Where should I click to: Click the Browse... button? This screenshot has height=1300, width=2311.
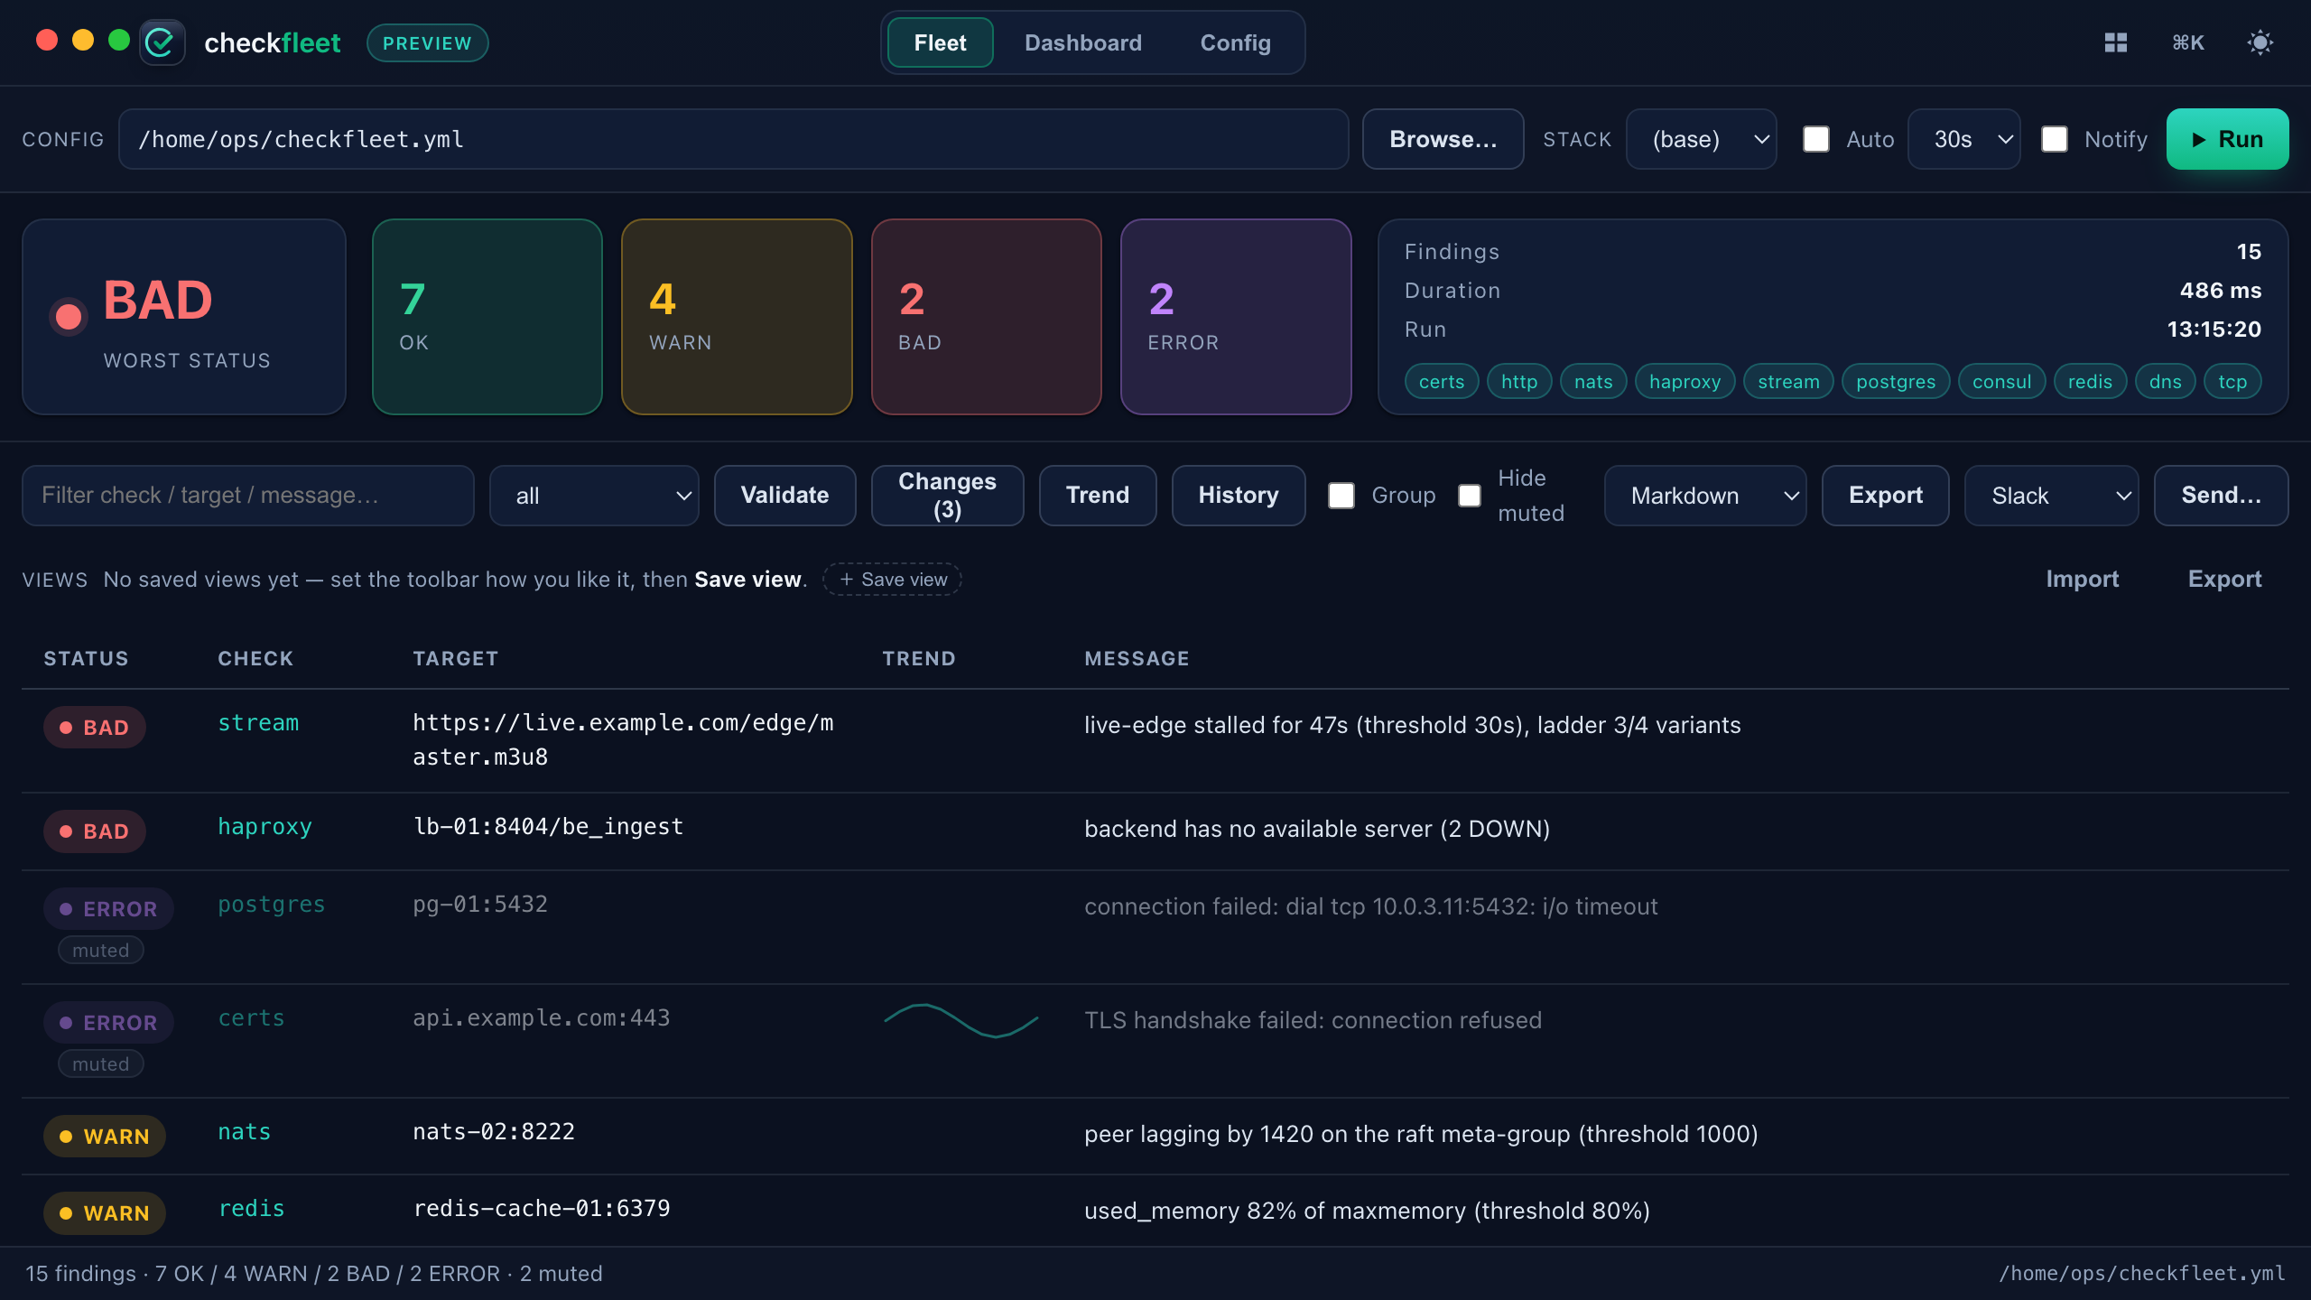pos(1443,139)
